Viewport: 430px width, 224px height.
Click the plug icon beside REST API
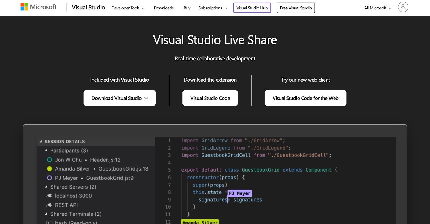[49, 205]
